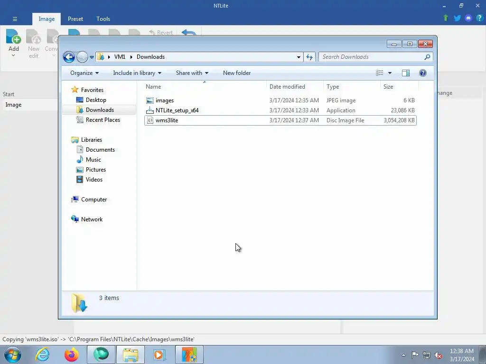Select Recent Places under Favorites
The image size is (486, 364).
103,120
